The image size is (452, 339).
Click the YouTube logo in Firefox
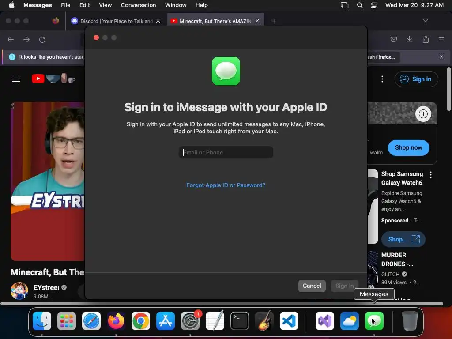53,79
